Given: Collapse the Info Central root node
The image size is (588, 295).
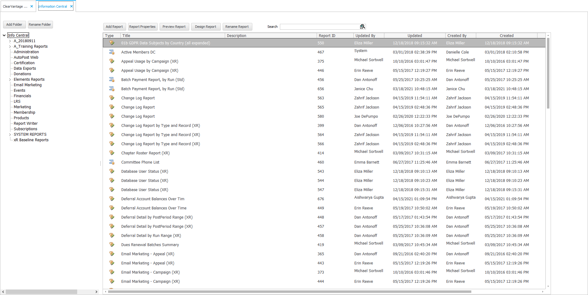Looking at the screenshot, I should coord(4,35).
